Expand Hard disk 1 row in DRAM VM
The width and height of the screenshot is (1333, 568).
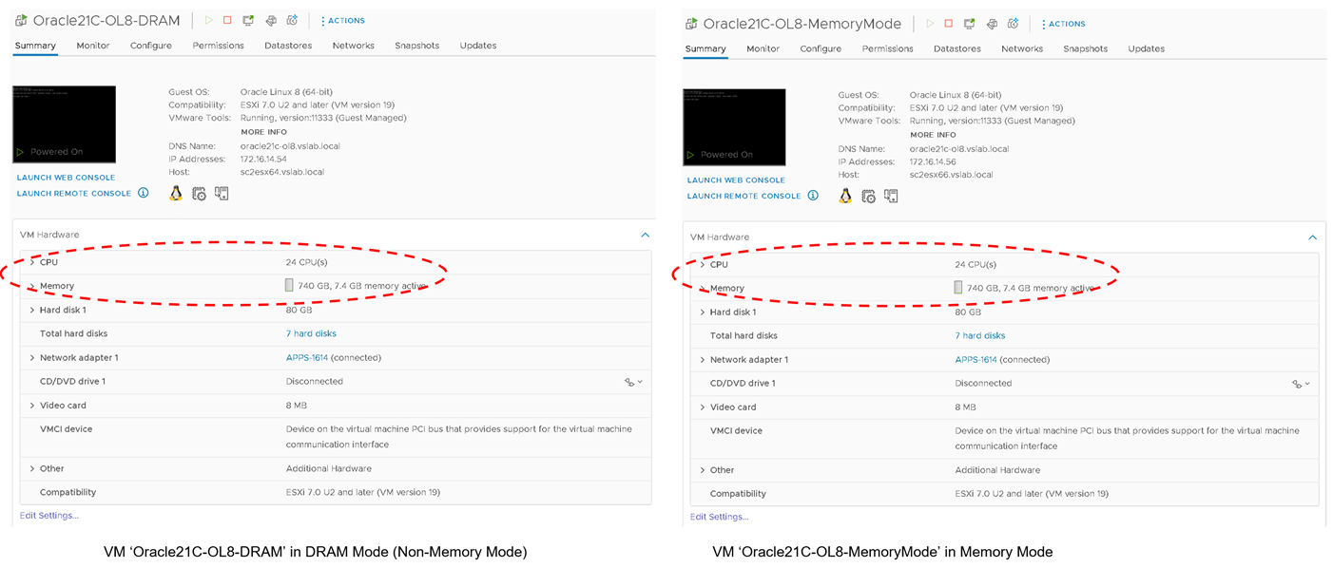pyautogui.click(x=32, y=310)
